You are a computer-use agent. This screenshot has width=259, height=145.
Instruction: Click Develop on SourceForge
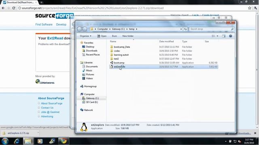tap(61, 24)
